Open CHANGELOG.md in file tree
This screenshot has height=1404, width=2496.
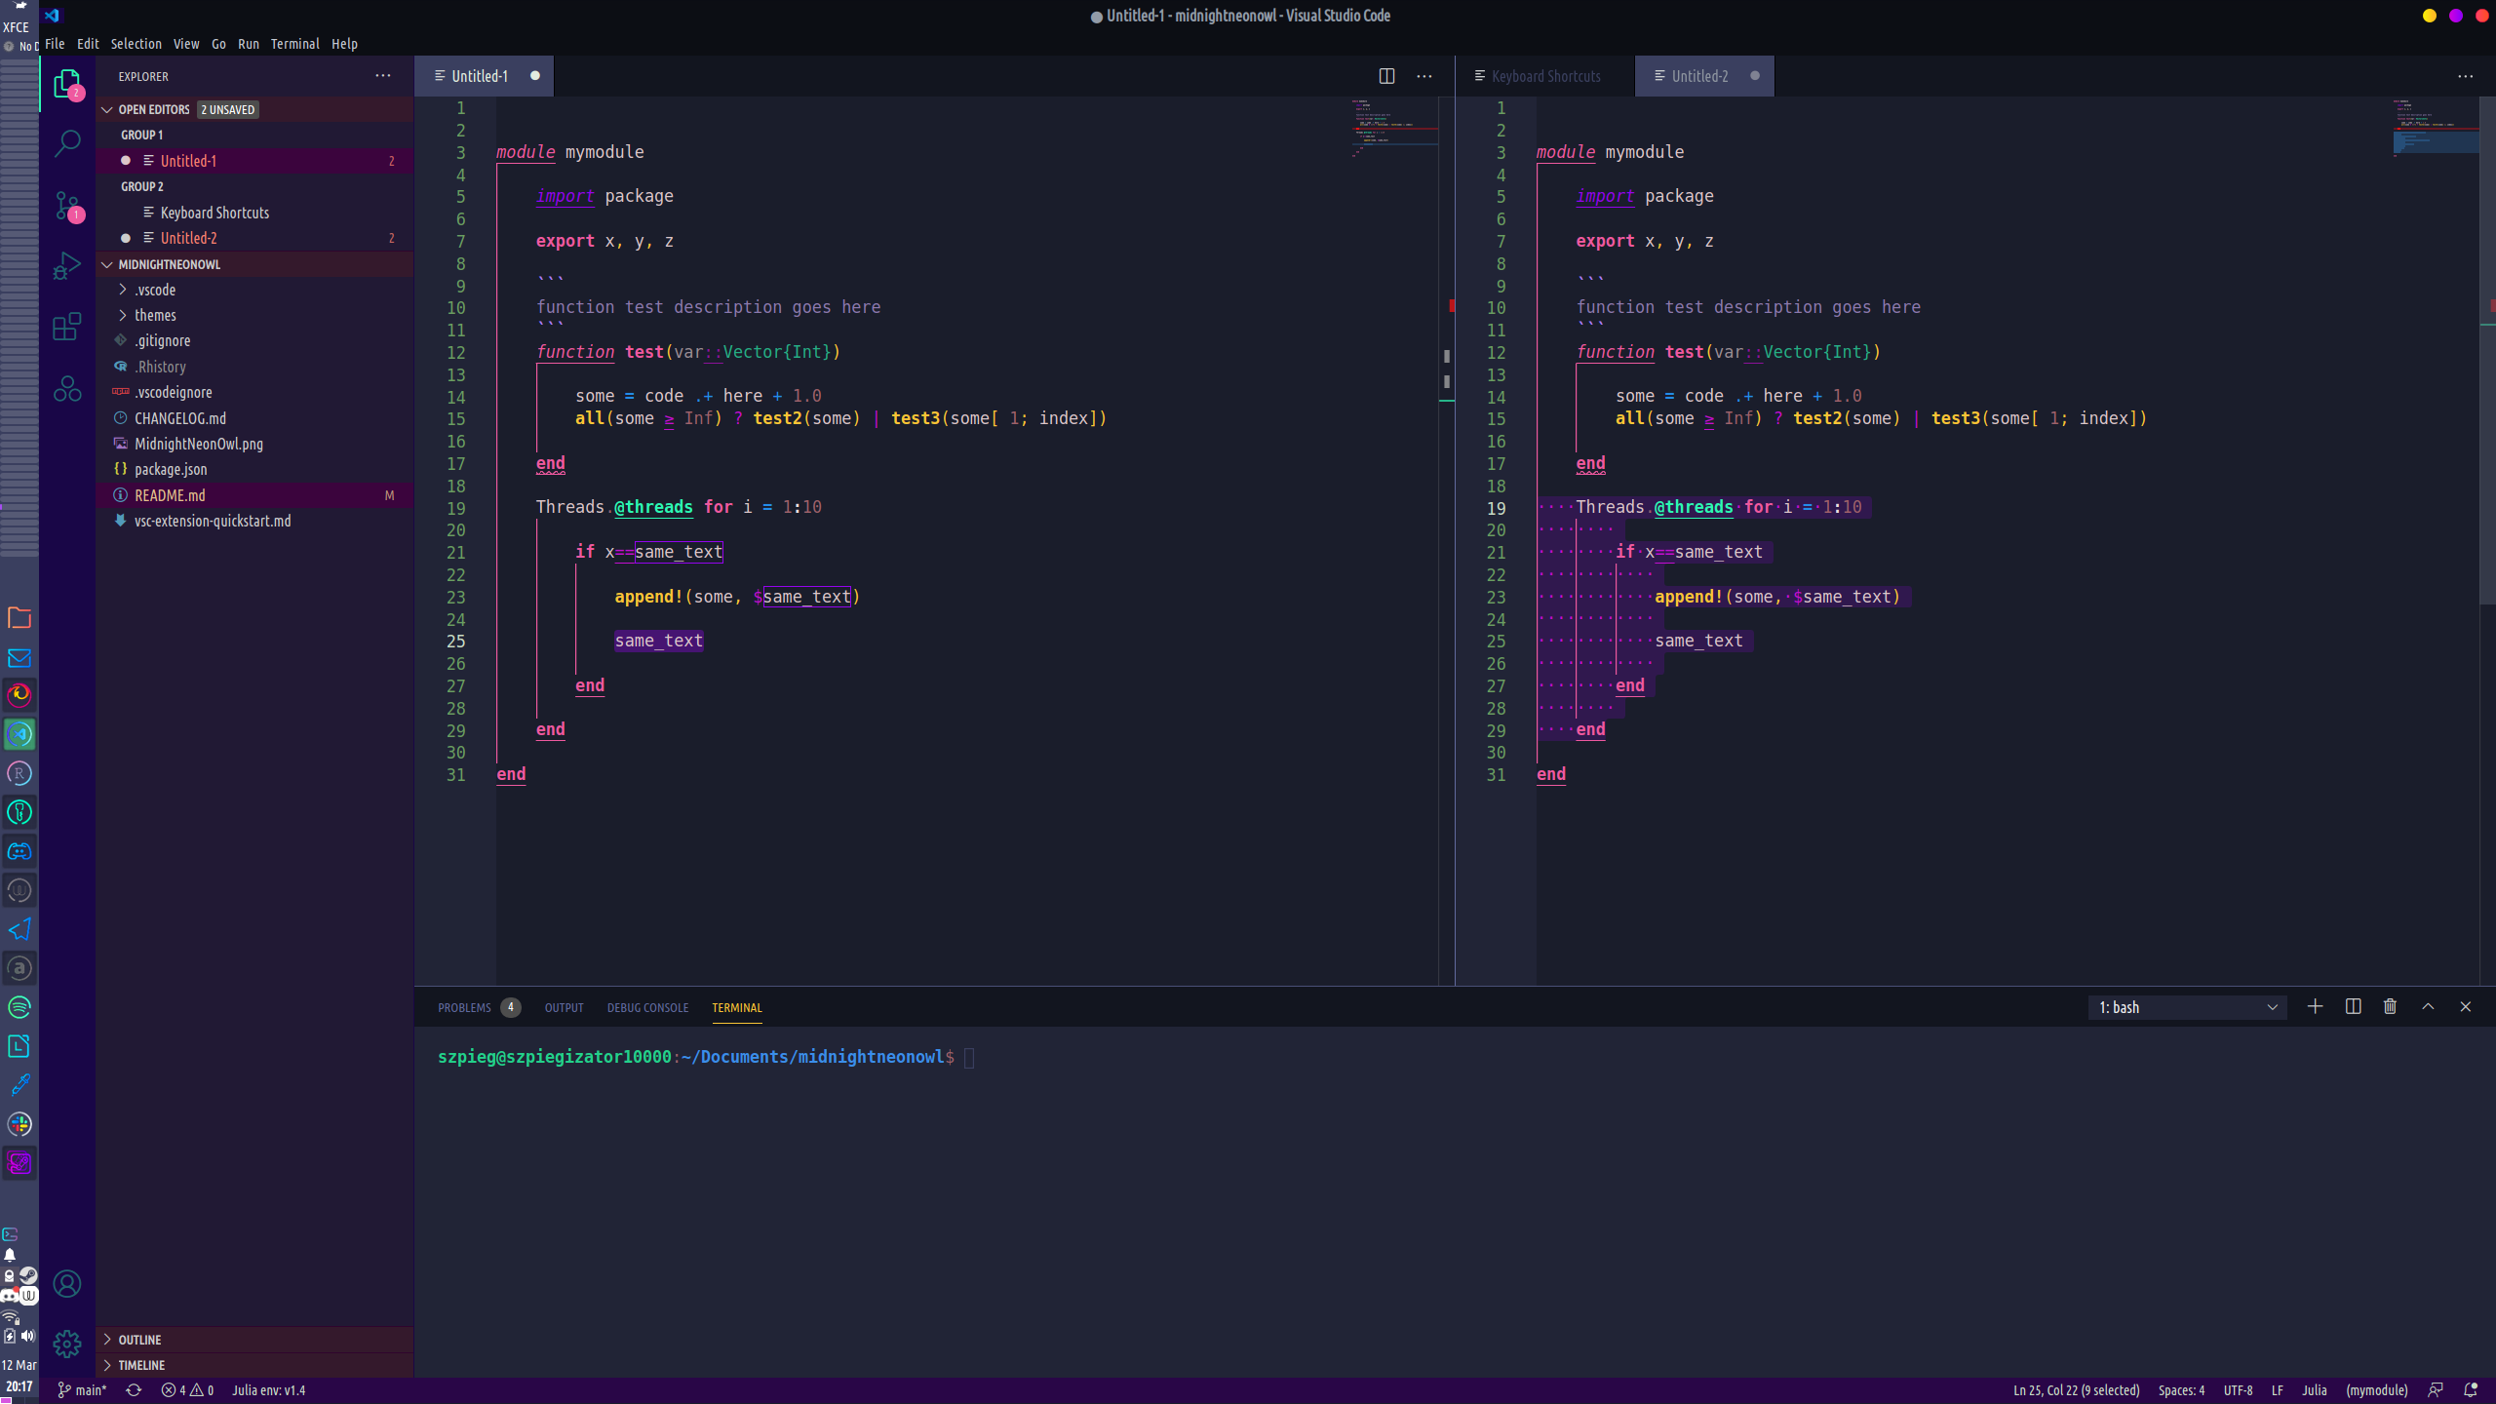coord(254,418)
